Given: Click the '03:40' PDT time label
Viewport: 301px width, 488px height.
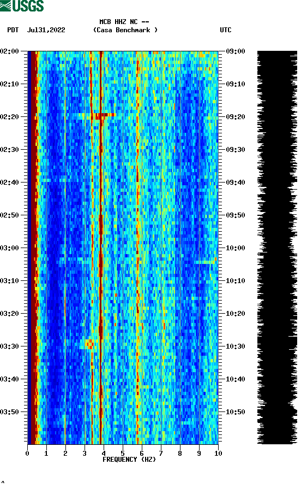Looking at the screenshot, I should coord(10,379).
